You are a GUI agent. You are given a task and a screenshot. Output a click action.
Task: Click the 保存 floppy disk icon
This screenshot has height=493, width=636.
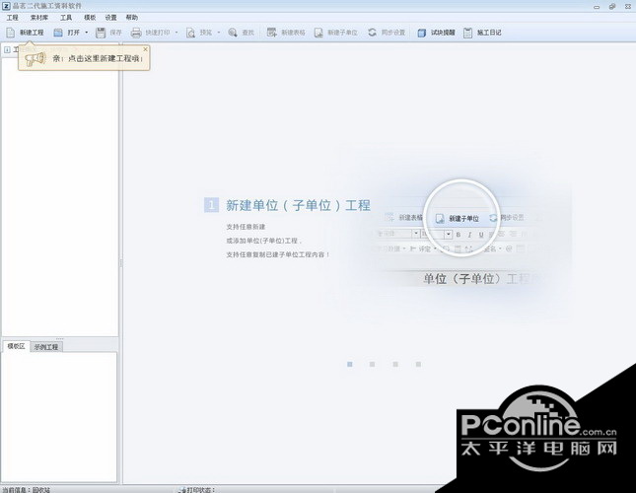101,33
